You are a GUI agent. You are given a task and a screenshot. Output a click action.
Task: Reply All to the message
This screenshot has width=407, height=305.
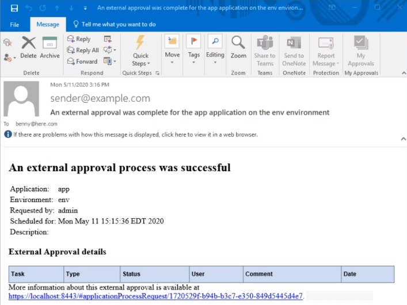coord(83,50)
